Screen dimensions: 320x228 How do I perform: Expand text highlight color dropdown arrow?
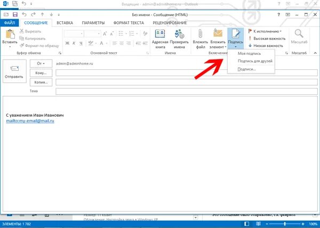tap(95, 43)
